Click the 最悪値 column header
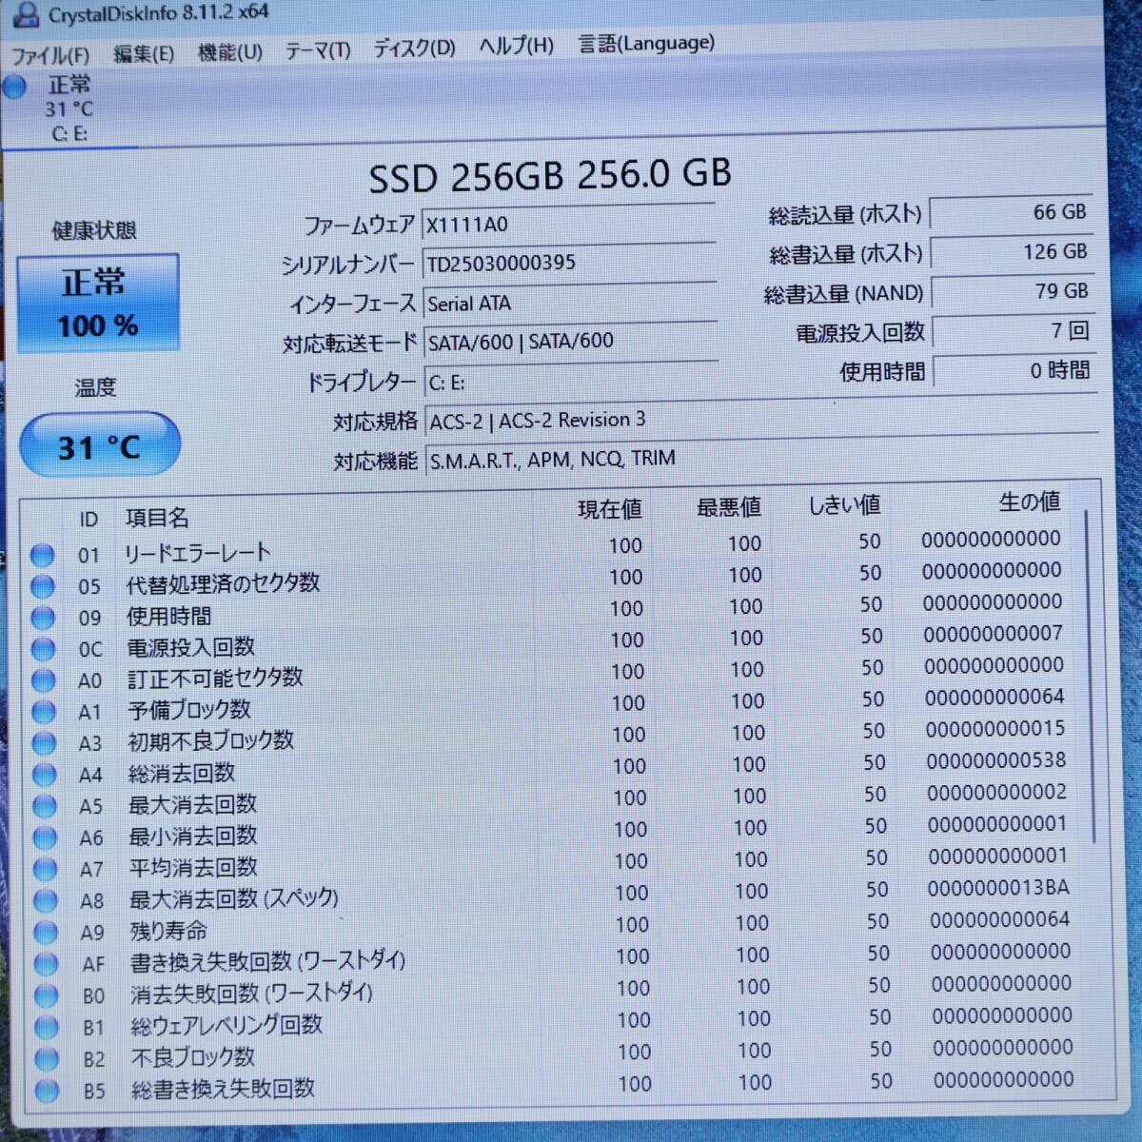 [729, 507]
